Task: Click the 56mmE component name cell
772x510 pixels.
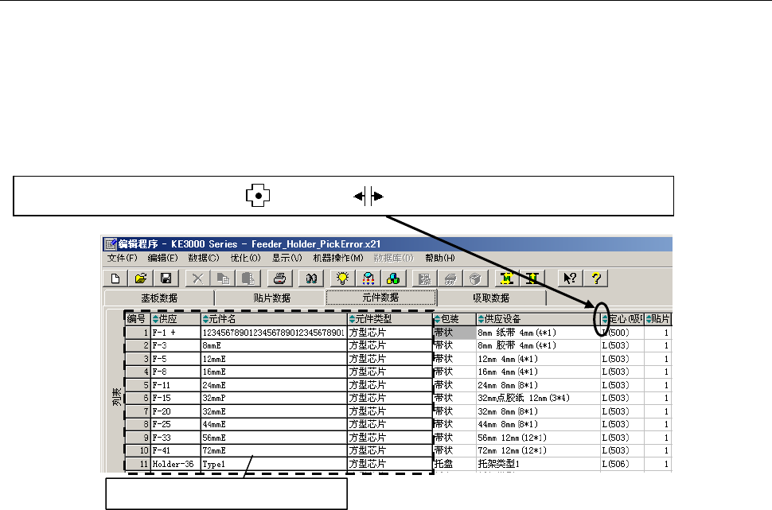Action: coord(275,438)
